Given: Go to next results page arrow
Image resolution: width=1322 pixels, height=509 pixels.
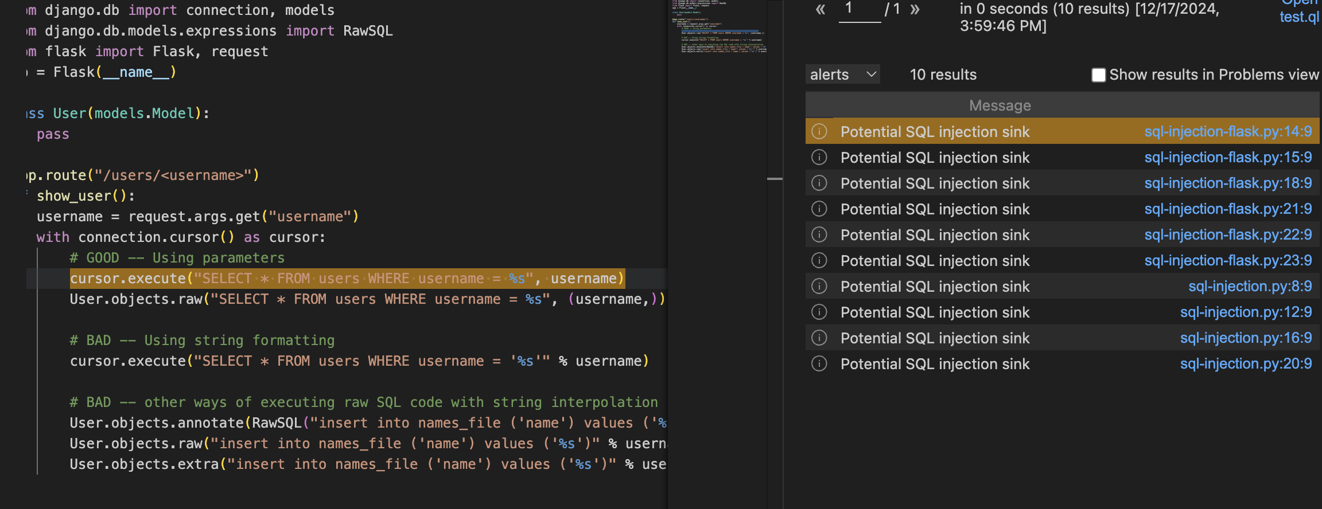Looking at the screenshot, I should 915,9.
